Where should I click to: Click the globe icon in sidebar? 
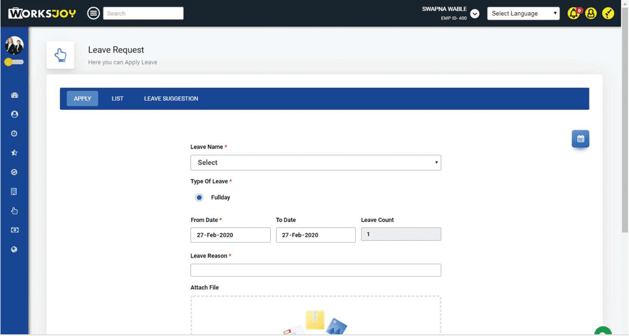coord(15,249)
